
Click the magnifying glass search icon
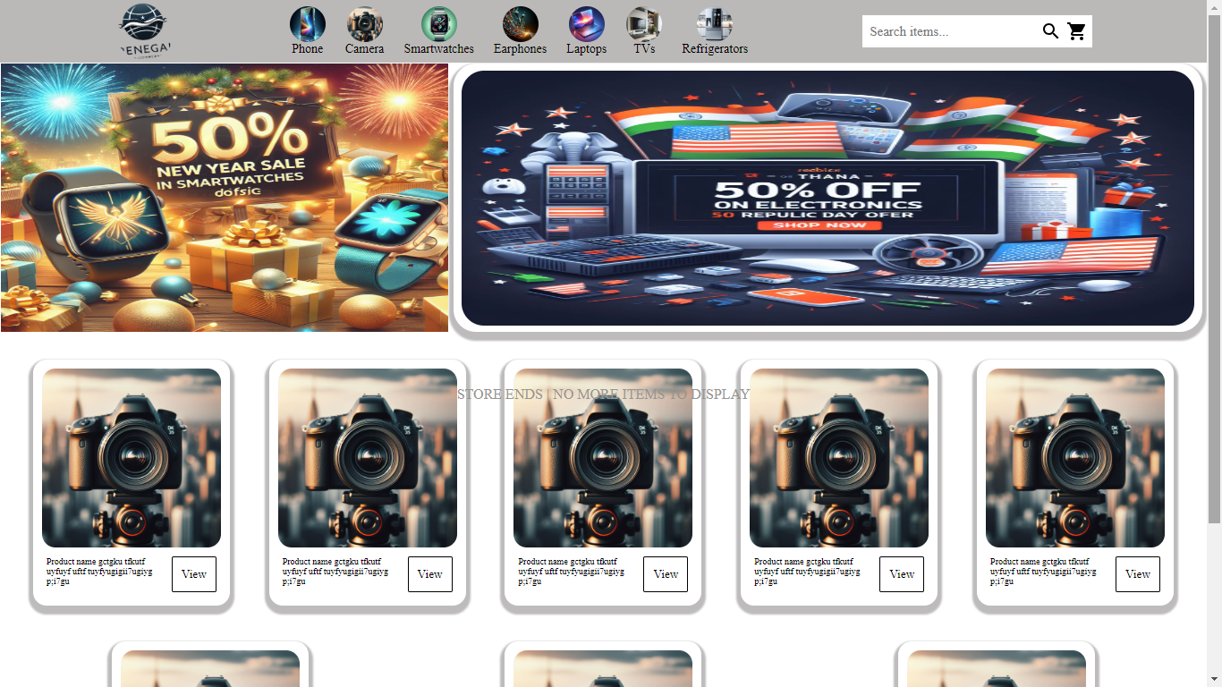pos(1050,31)
